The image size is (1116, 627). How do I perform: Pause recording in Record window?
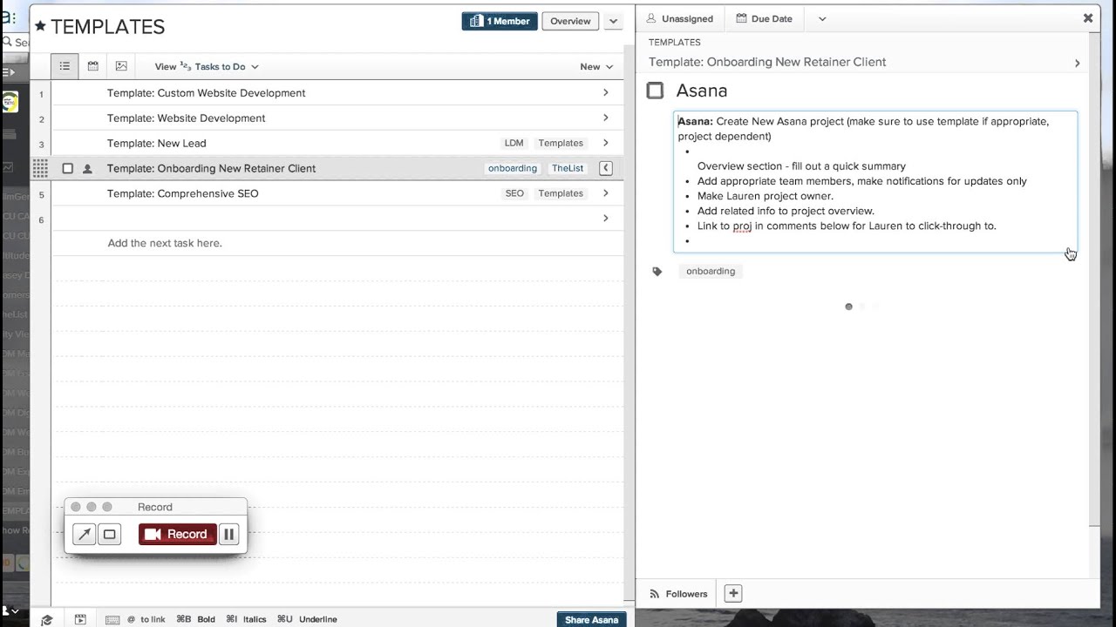(228, 534)
